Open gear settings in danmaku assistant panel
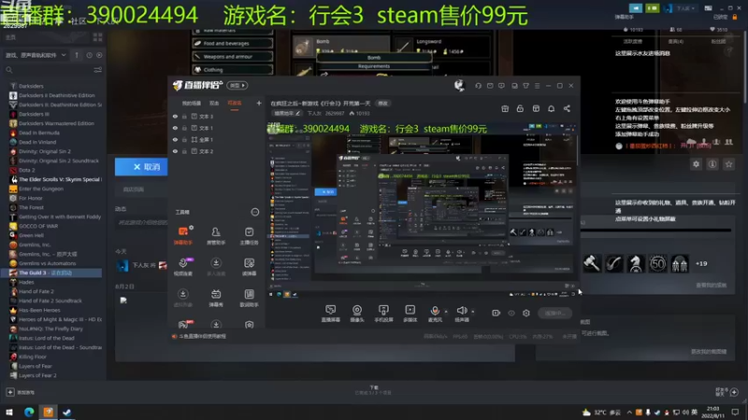 tap(696, 164)
